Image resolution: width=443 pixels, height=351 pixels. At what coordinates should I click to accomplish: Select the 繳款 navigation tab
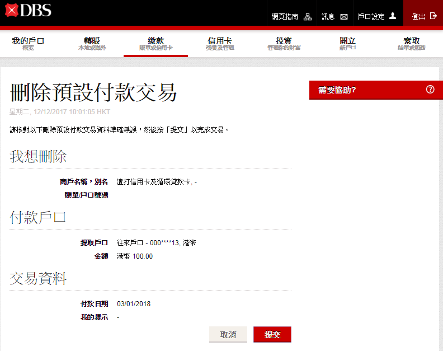(x=155, y=44)
